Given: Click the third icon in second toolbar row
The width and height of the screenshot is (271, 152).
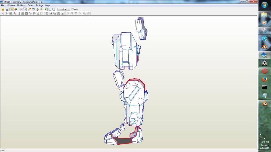Looking at the screenshot, I should click(11, 13).
